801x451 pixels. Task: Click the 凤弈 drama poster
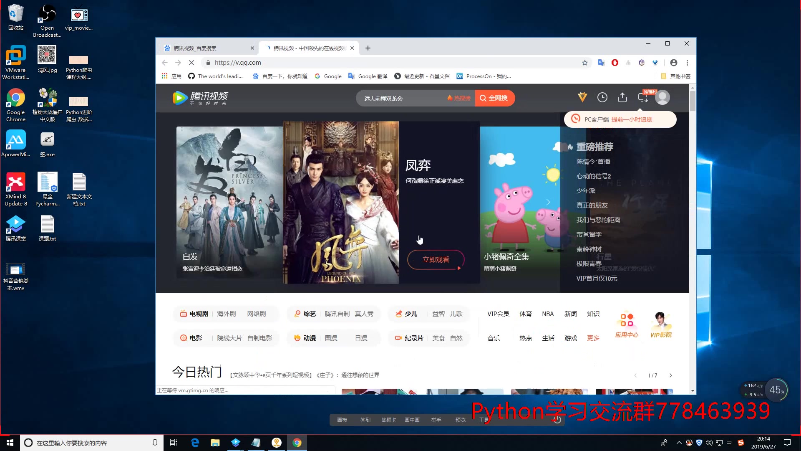pyautogui.click(x=341, y=203)
